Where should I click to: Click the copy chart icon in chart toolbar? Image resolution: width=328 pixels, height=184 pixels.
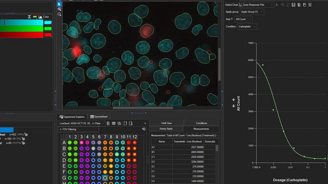click(x=299, y=4)
